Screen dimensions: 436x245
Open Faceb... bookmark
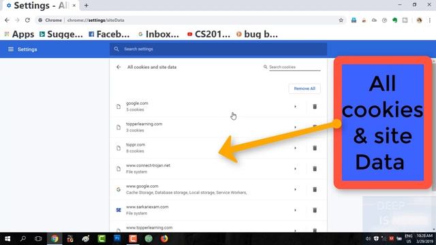click(x=109, y=34)
